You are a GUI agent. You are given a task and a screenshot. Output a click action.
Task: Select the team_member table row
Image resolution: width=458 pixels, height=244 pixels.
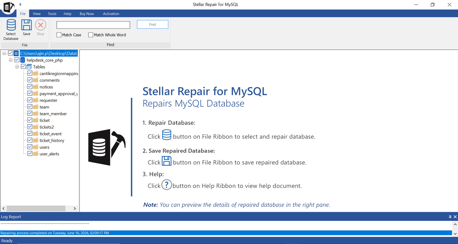53,114
